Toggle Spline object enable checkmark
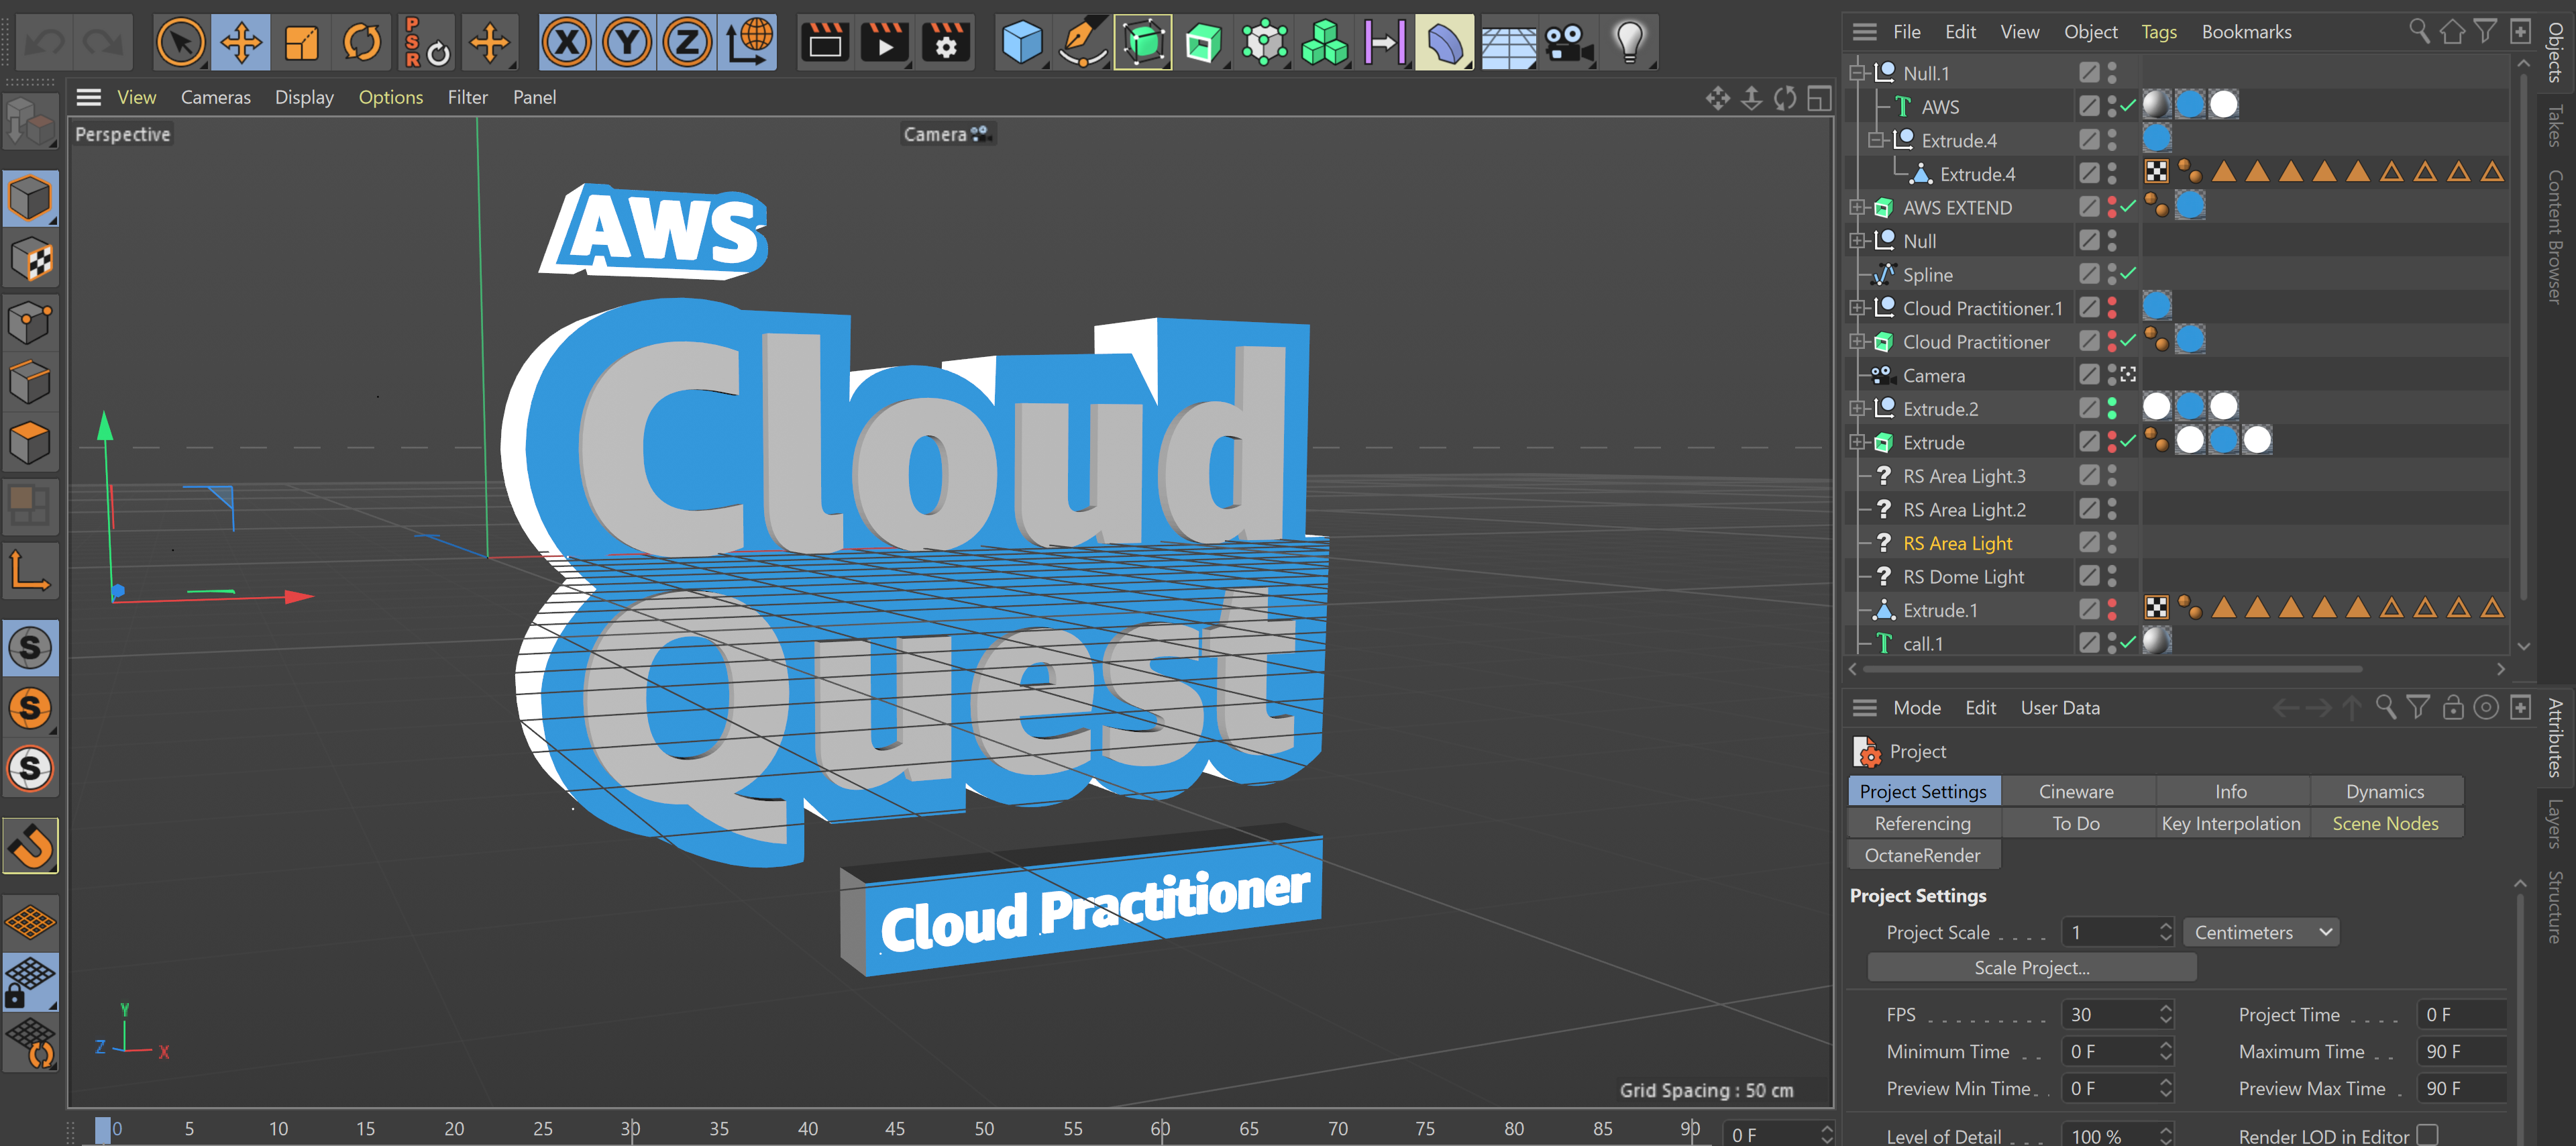2576x1146 pixels. (x=2128, y=274)
